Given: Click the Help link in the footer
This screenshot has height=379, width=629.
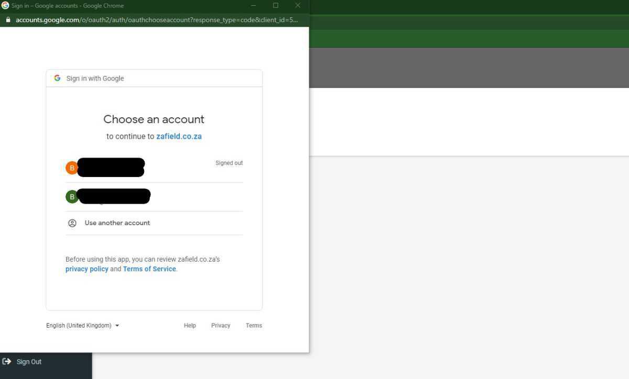Looking at the screenshot, I should tap(190, 326).
